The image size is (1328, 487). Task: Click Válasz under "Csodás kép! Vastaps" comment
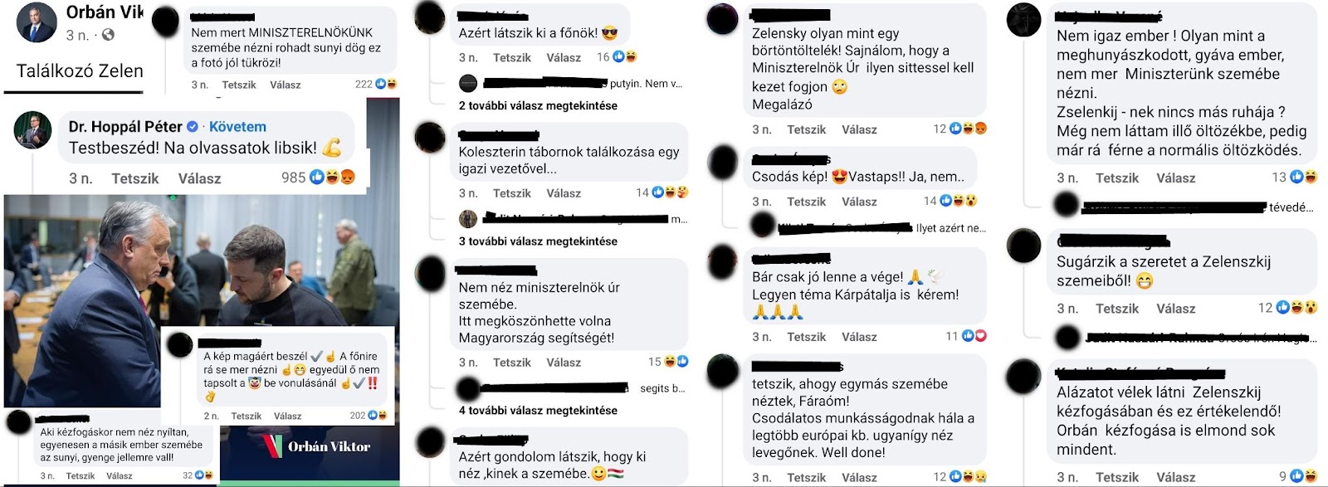coord(859,202)
